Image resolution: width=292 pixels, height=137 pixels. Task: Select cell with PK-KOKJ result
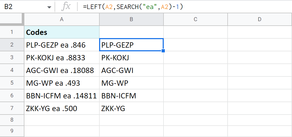[131, 58]
